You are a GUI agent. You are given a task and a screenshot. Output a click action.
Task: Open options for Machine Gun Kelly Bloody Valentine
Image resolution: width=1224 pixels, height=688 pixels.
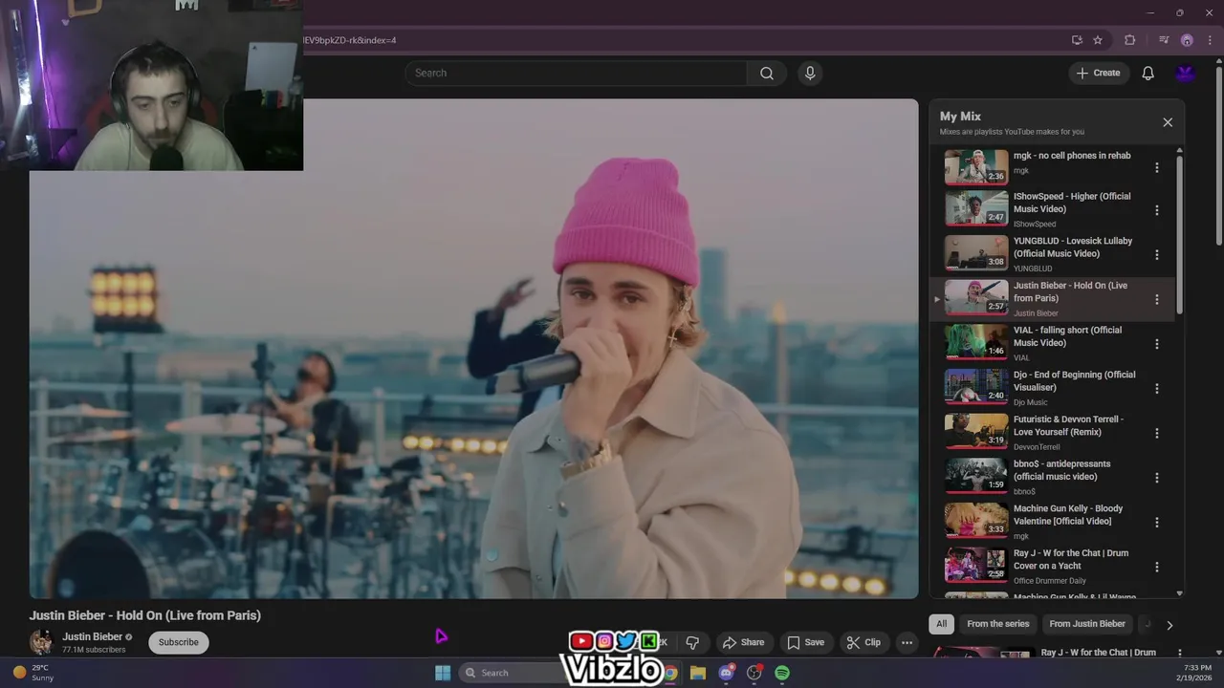[x=1156, y=523]
